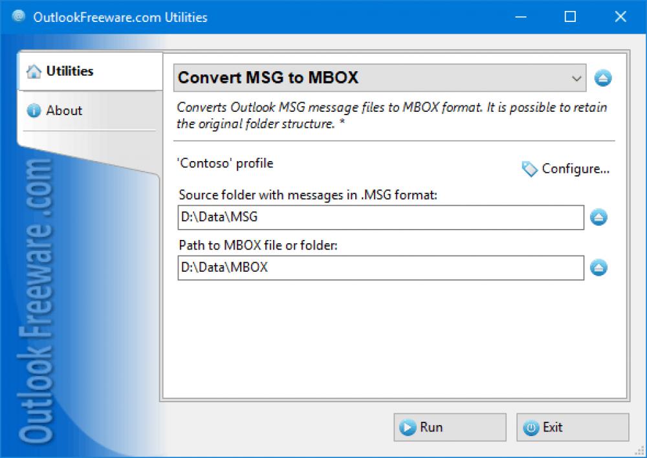Click the tag icon beside Configure

(x=529, y=168)
